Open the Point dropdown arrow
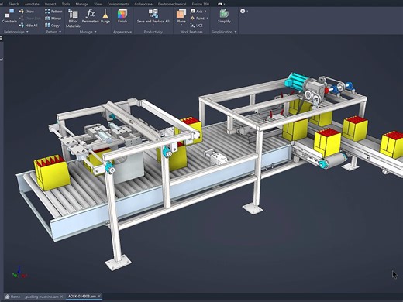Image resolution: width=403 pixels, height=302 pixels. tap(207, 19)
